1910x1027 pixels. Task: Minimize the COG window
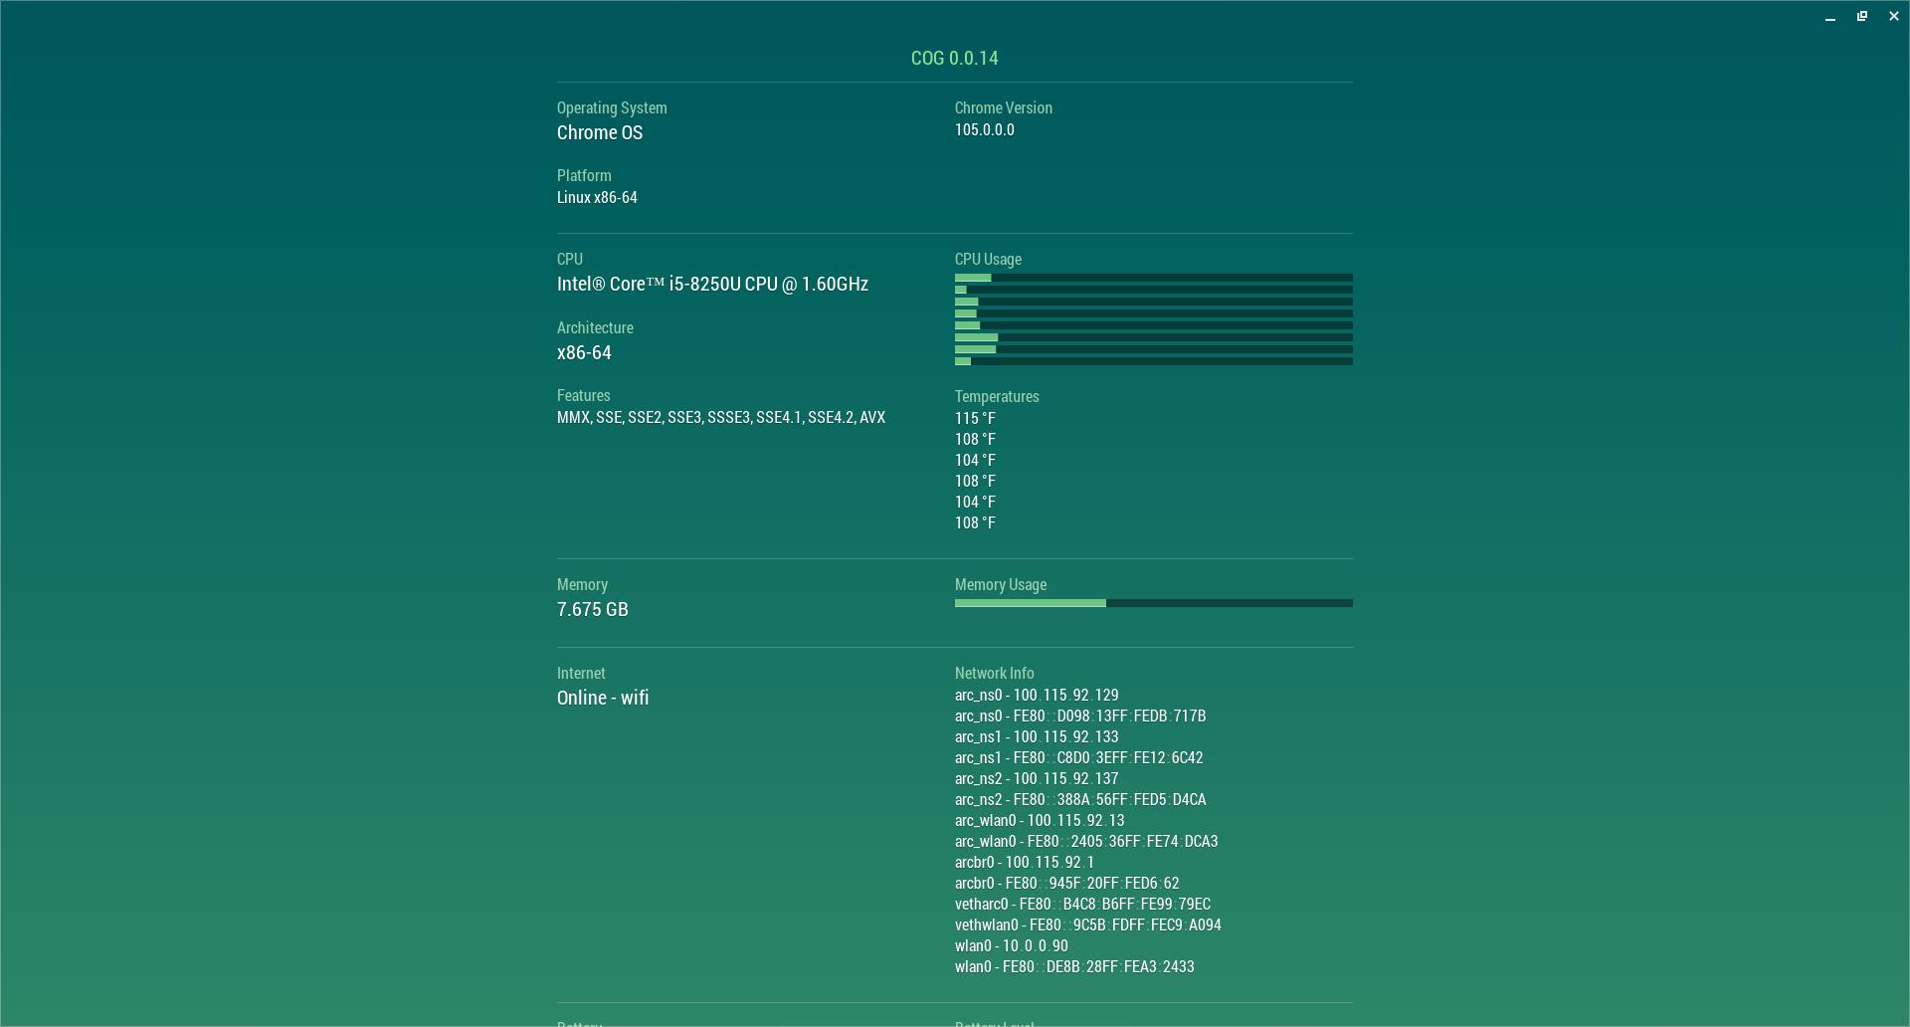pyautogui.click(x=1830, y=17)
